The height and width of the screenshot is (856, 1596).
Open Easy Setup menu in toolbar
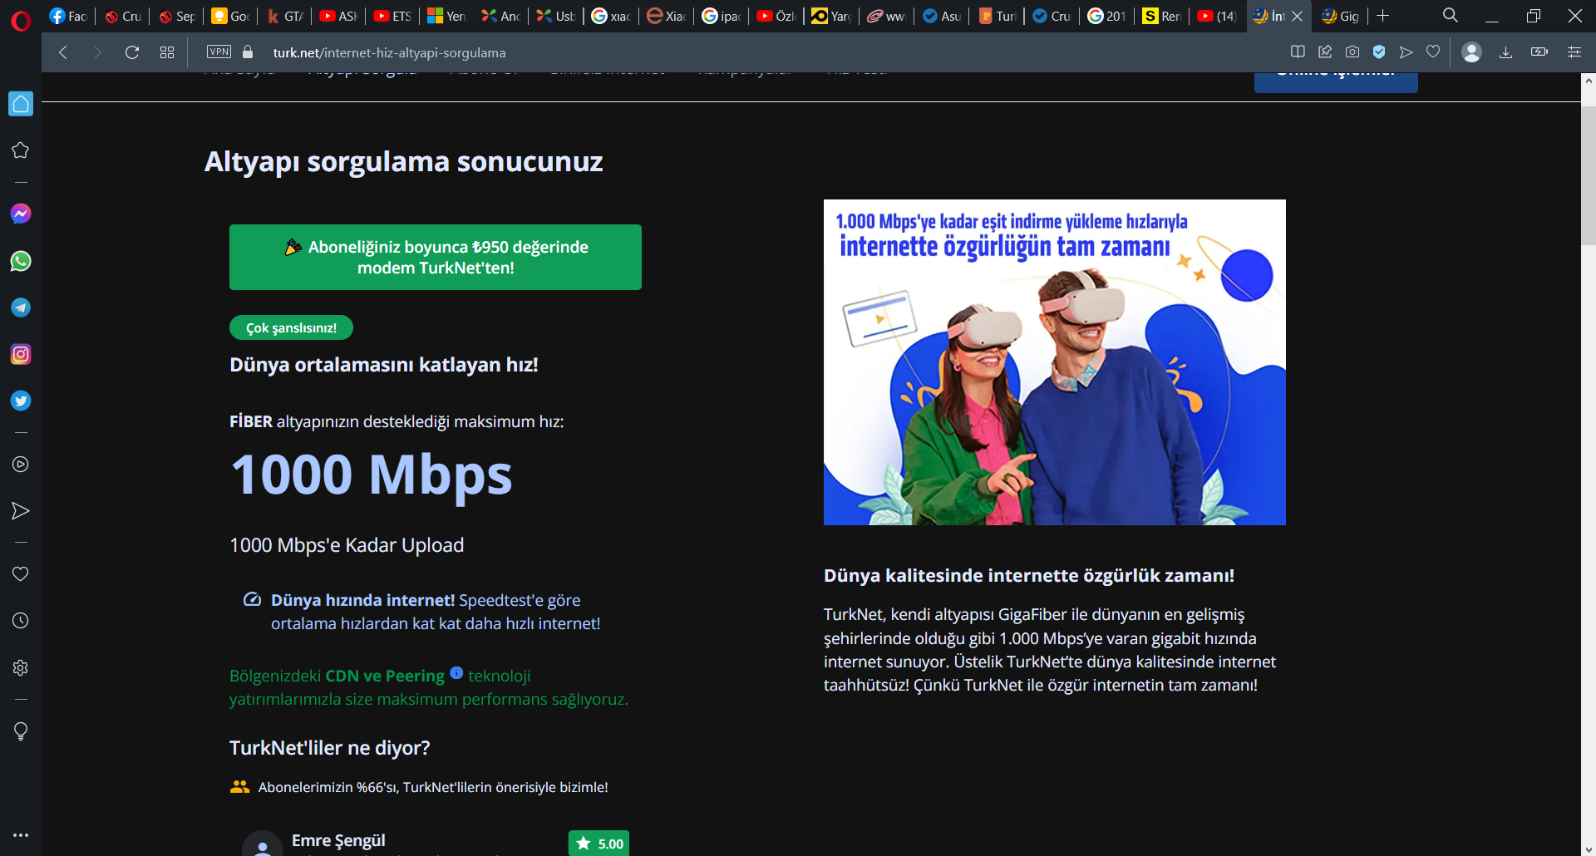pyautogui.click(x=1574, y=52)
